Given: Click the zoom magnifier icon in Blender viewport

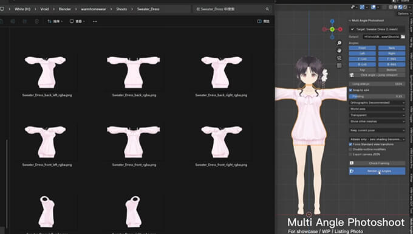Looking at the screenshot, I should click(x=340, y=43).
